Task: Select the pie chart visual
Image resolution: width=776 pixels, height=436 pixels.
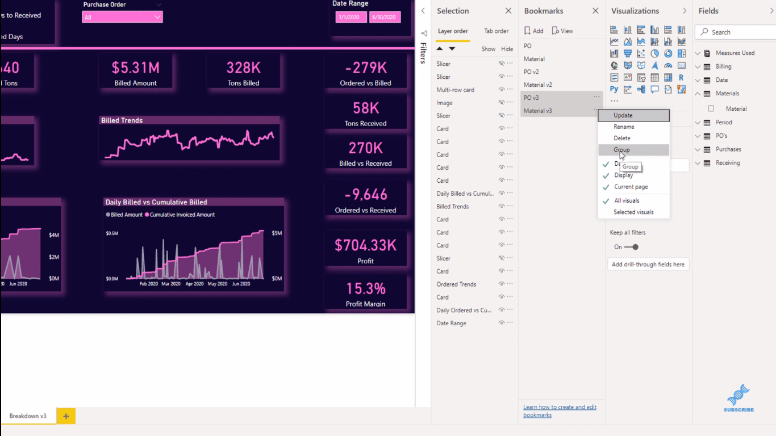Action: click(654, 53)
